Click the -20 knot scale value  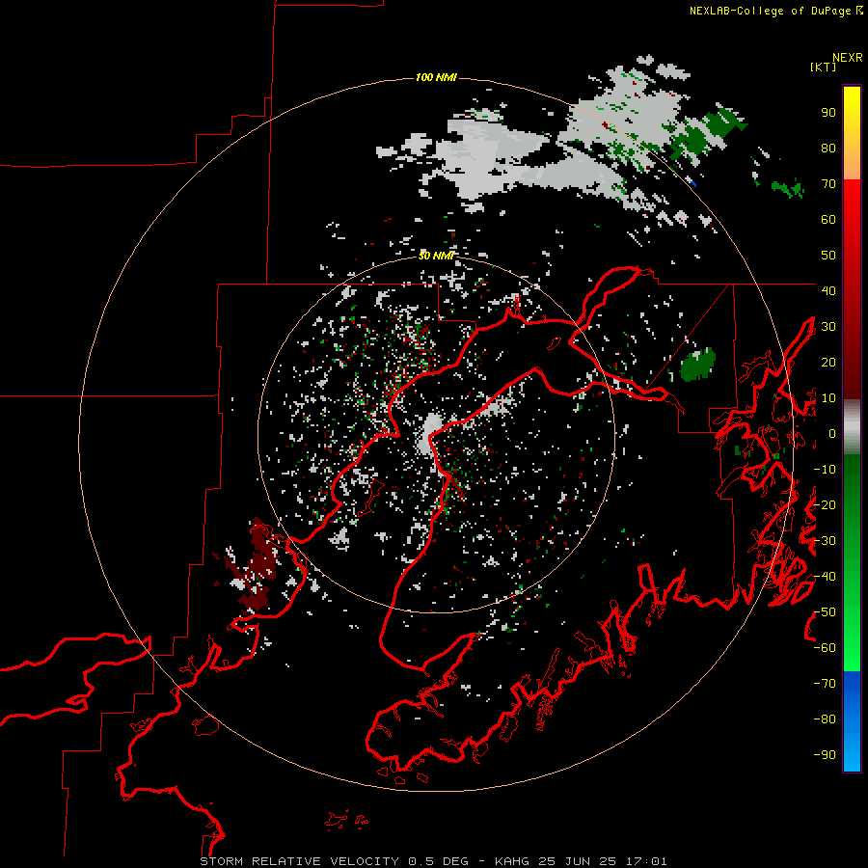[x=825, y=504]
